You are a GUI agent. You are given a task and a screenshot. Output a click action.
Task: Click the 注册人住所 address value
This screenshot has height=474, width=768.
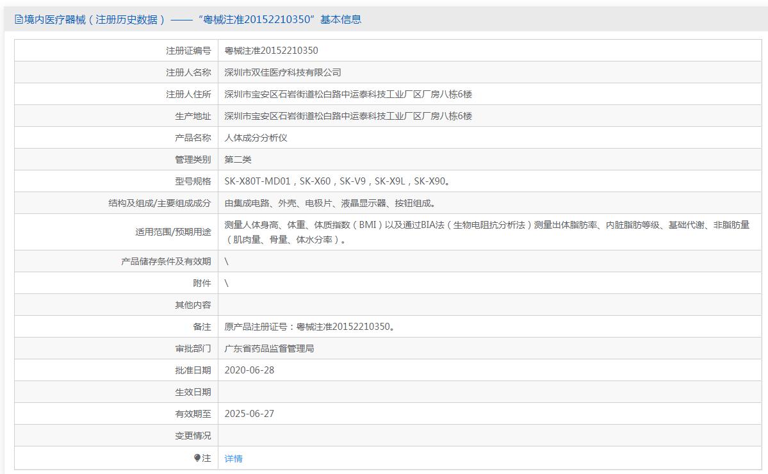coord(348,94)
